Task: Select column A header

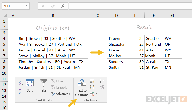Action: [x=13, y=15]
